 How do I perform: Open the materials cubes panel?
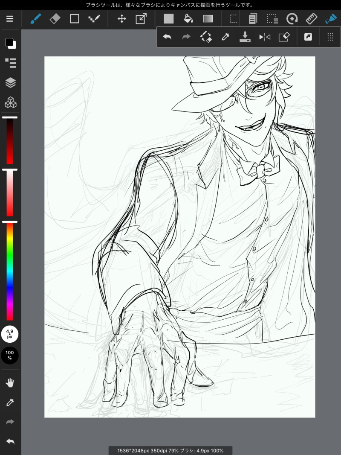click(x=10, y=102)
